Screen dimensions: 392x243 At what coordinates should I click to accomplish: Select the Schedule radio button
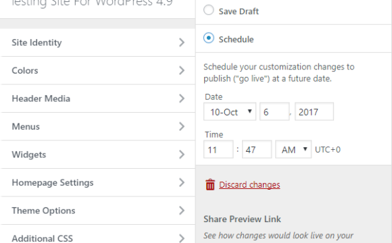point(208,38)
